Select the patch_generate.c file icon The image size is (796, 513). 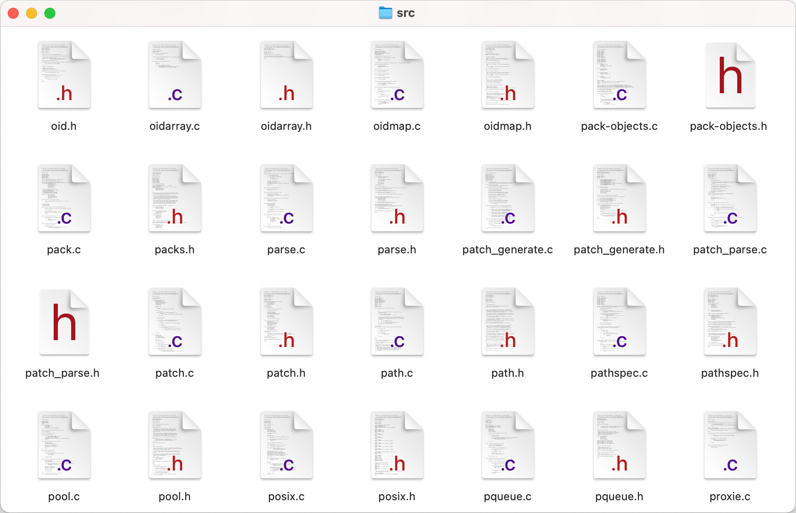point(508,198)
